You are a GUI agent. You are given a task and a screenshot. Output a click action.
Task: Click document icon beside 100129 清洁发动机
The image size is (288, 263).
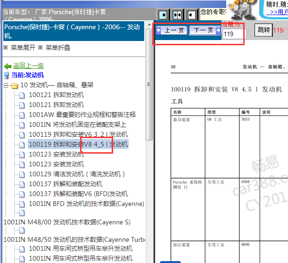(x=22, y=174)
